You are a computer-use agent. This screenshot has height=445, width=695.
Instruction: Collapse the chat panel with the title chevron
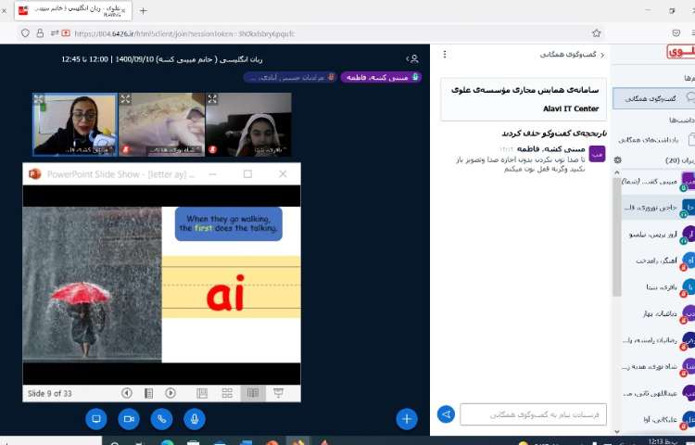[x=602, y=55]
